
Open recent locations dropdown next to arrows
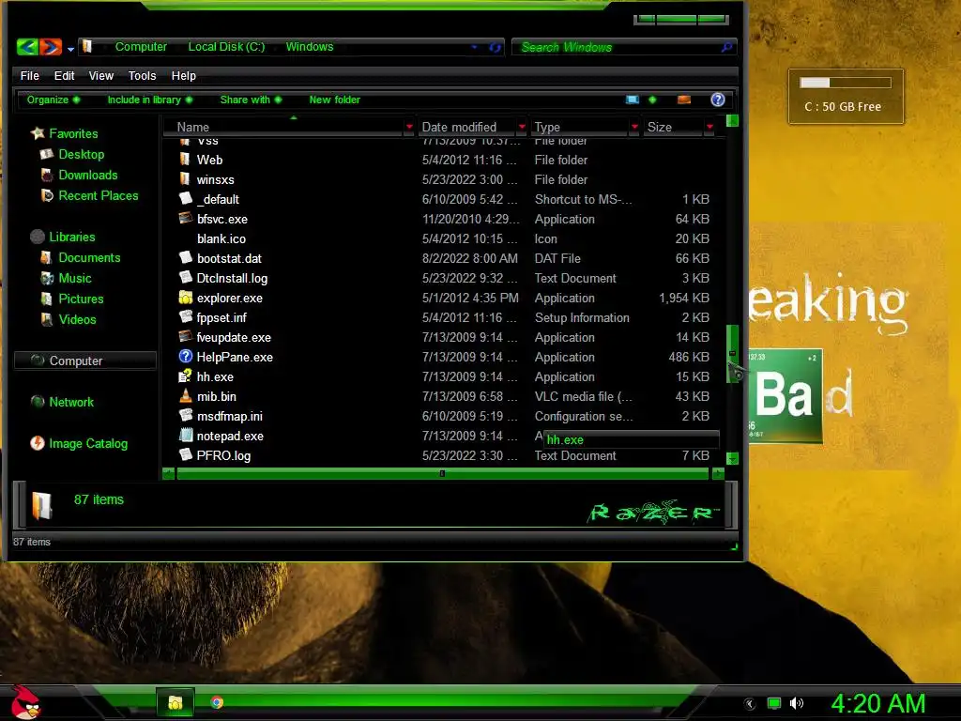[70, 49]
